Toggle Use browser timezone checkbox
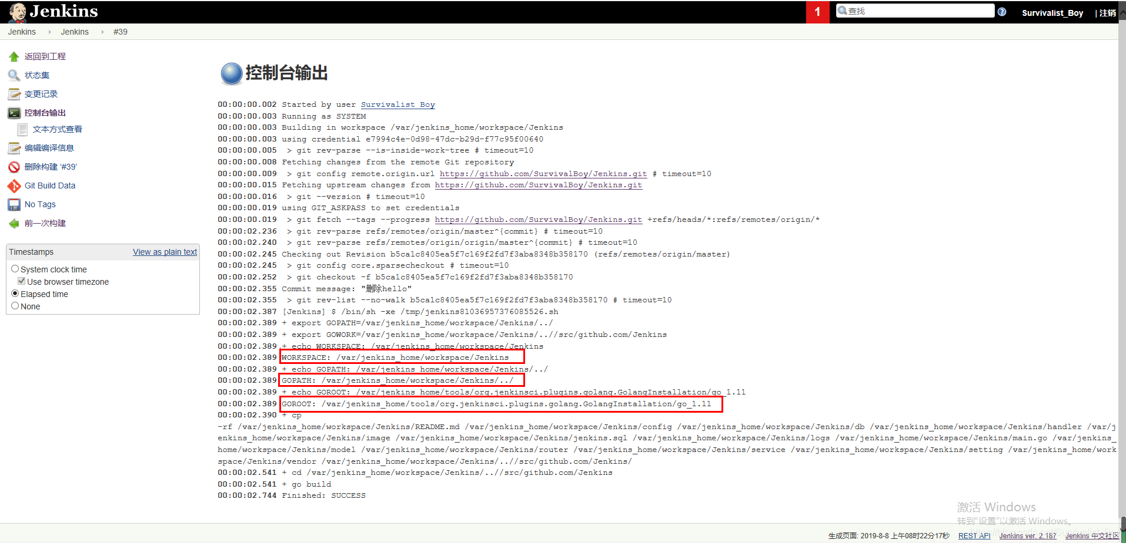Screen dimensions: 1126x543 (22, 281)
